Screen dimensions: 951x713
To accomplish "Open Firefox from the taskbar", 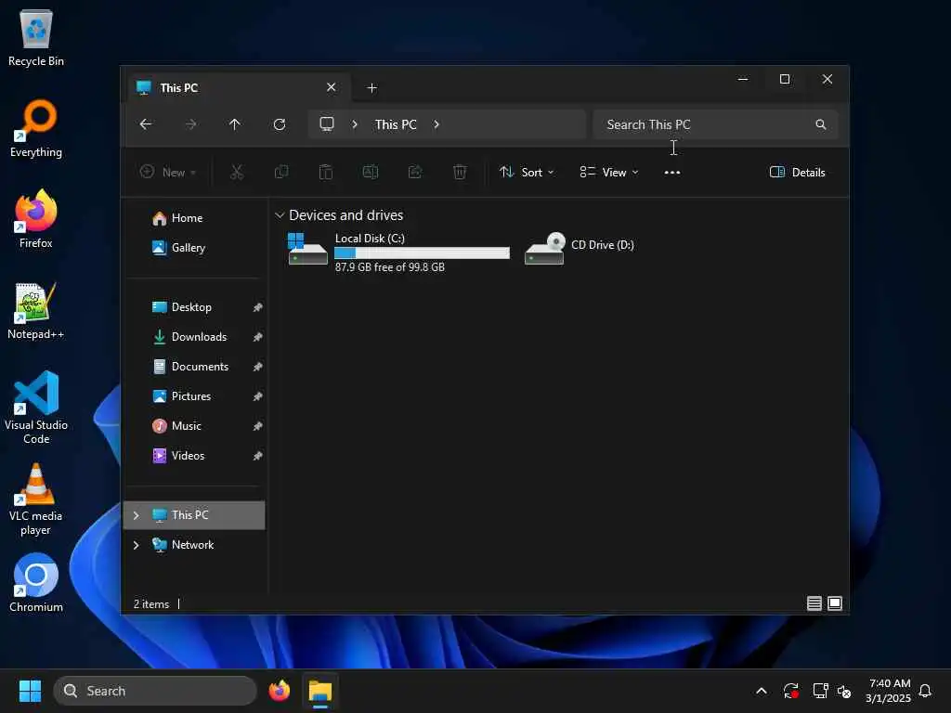I will 280,691.
